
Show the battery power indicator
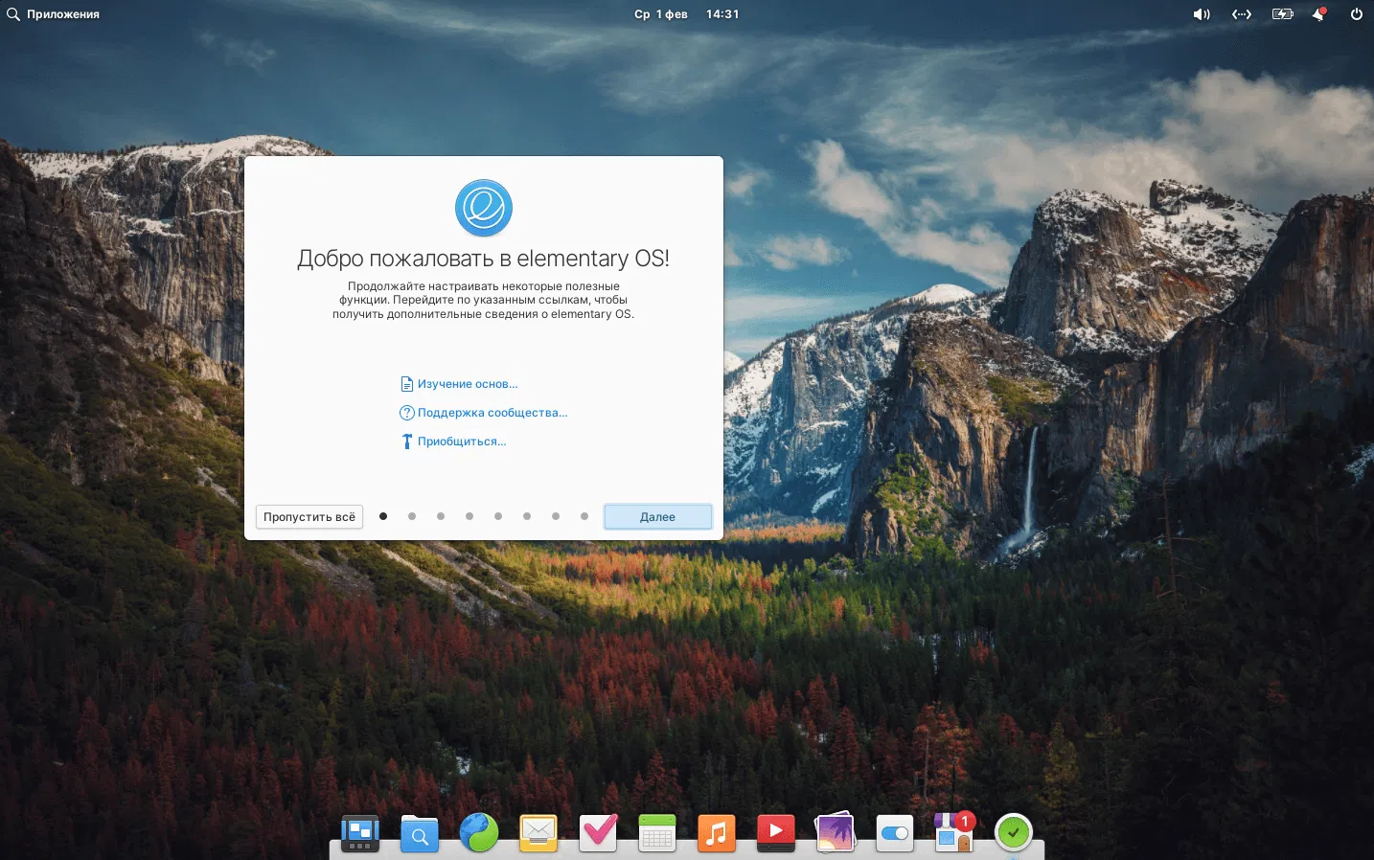point(1282,14)
